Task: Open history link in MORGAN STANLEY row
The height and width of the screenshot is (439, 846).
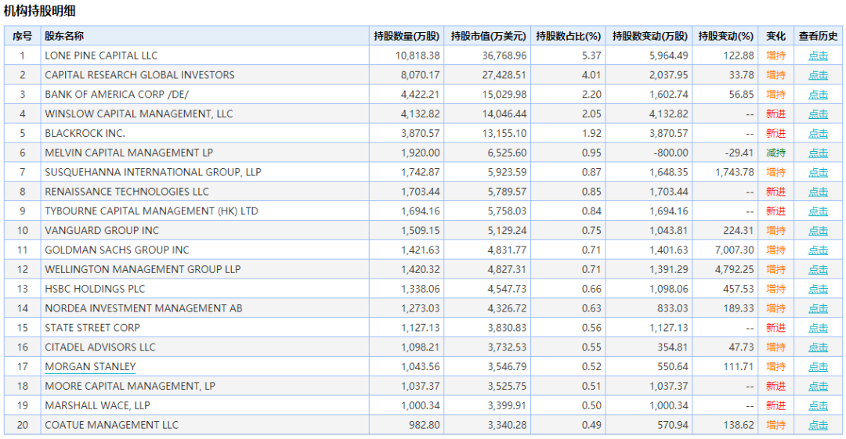Action: [818, 366]
